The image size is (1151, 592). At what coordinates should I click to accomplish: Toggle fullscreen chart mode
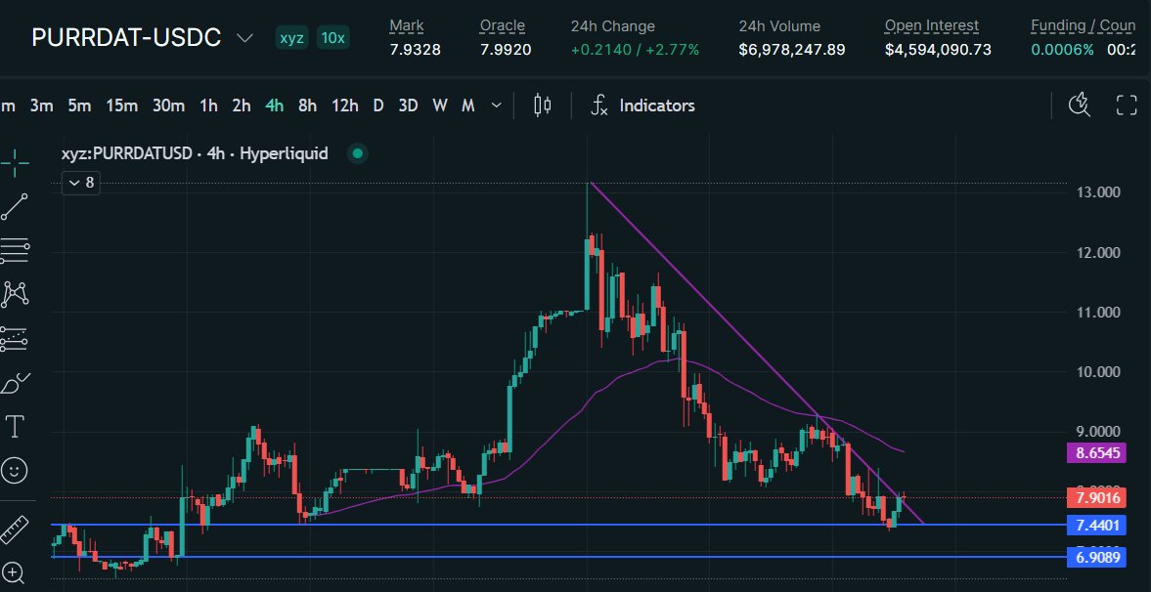click(x=1126, y=106)
